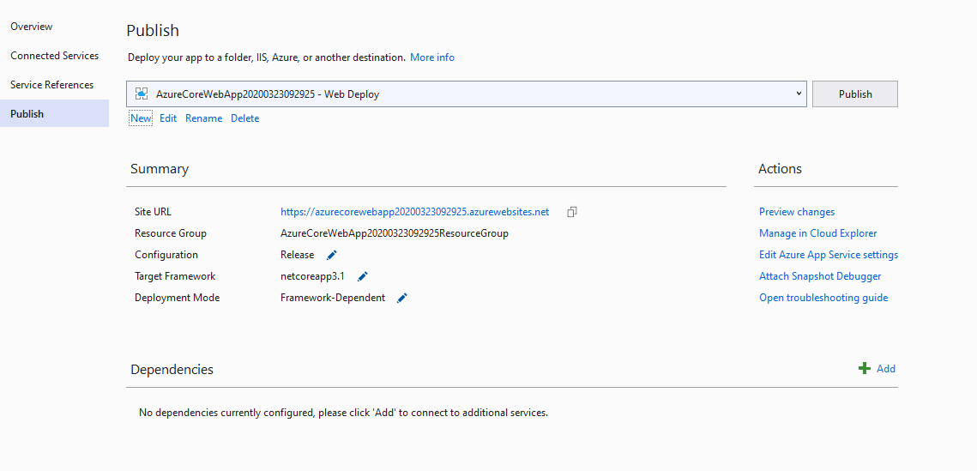Image resolution: width=977 pixels, height=471 pixels.
Task: Click the netcoreapp3.1 framework value
Action: pyautogui.click(x=312, y=276)
